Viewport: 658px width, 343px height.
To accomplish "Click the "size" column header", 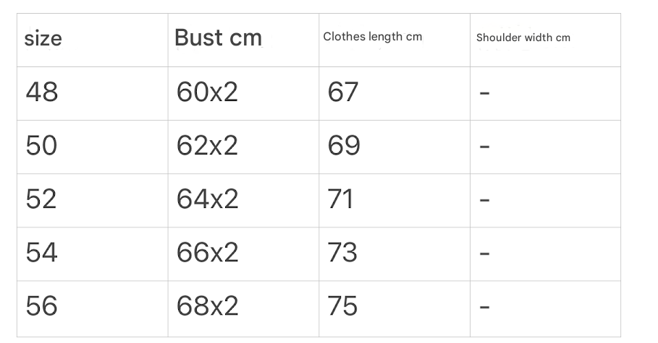I will click(43, 38).
